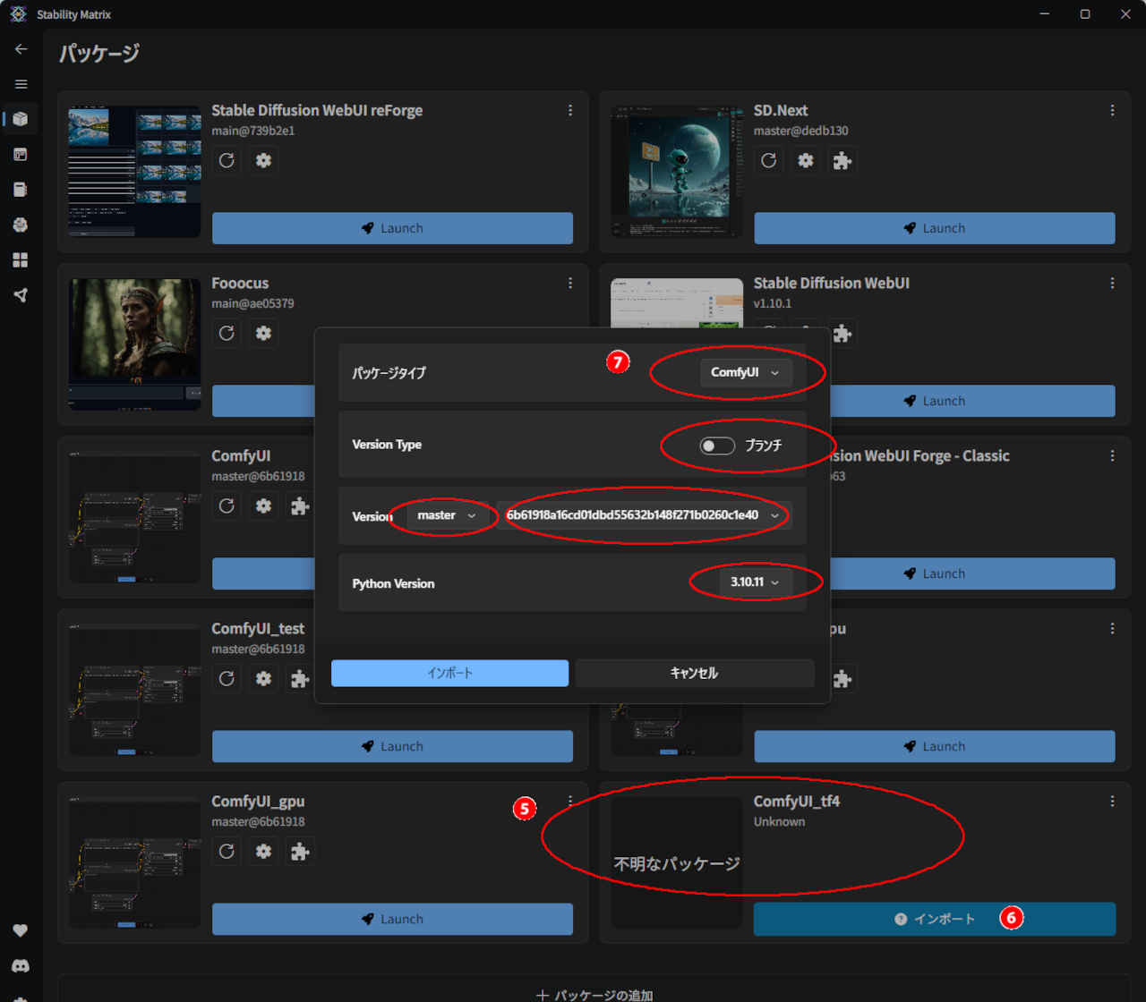Click the ComfyUI_gpu node graph thumbnail
1146x1002 pixels.
pos(134,862)
